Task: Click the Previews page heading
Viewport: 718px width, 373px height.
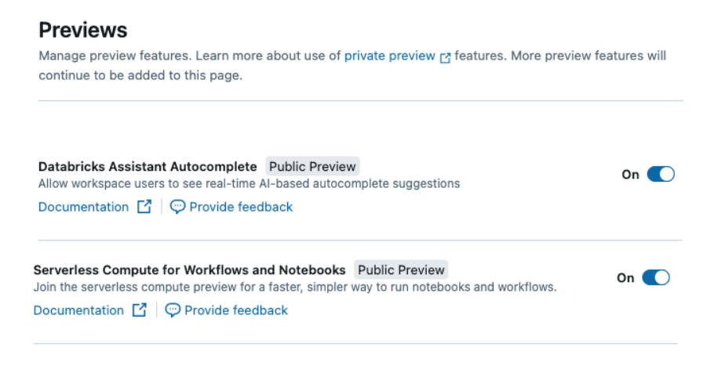Action: point(83,30)
